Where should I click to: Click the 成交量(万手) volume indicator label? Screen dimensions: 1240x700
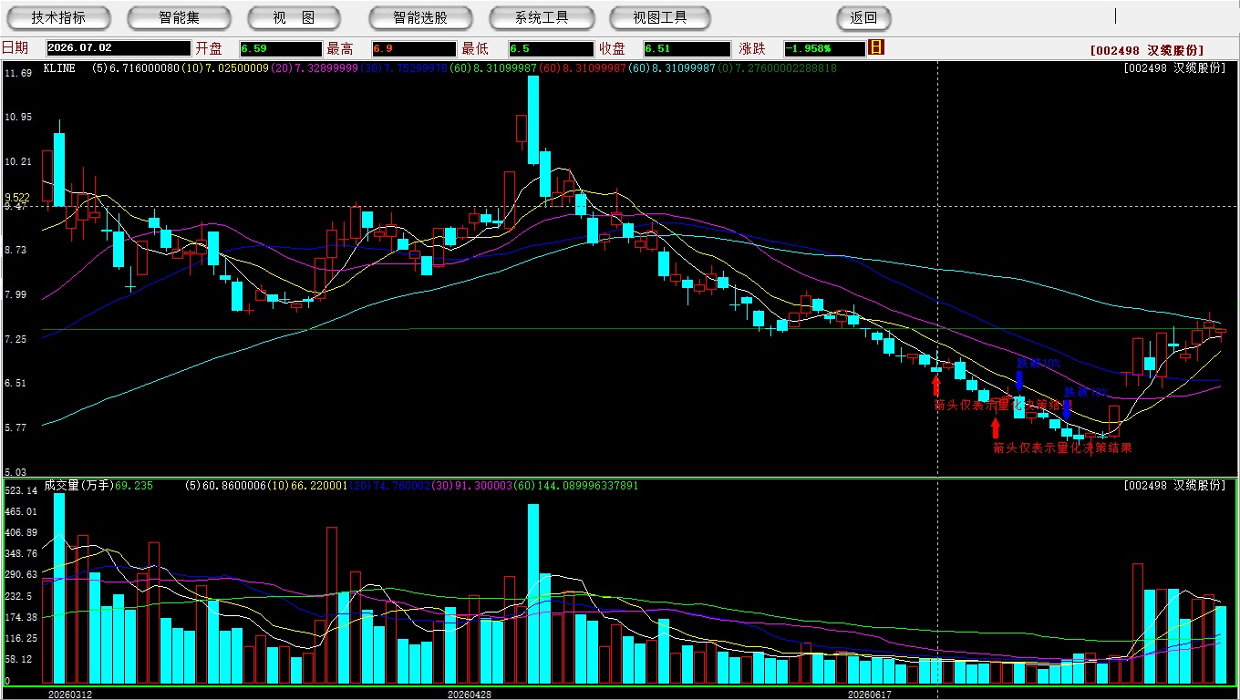click(x=77, y=486)
